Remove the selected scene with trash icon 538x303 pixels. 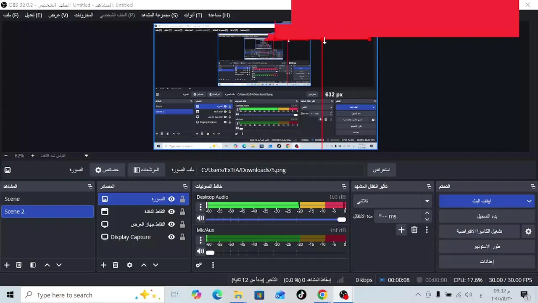pos(18,265)
